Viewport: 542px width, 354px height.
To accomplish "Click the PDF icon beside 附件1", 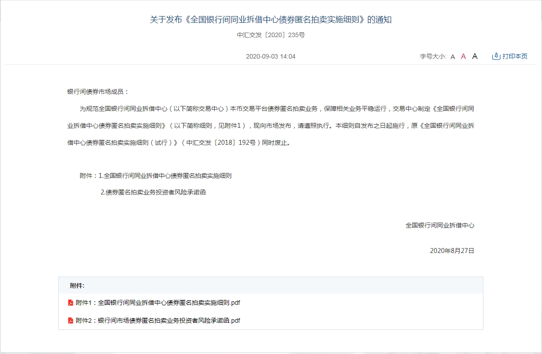I will (70, 303).
